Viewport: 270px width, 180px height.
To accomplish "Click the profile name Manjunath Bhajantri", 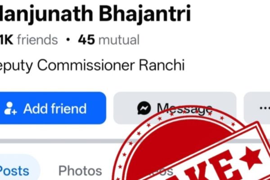I will 95,13.
